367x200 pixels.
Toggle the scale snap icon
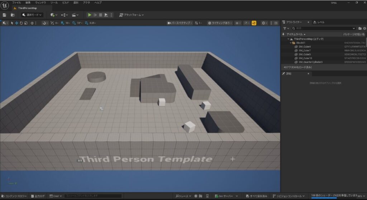click(x=87, y=23)
